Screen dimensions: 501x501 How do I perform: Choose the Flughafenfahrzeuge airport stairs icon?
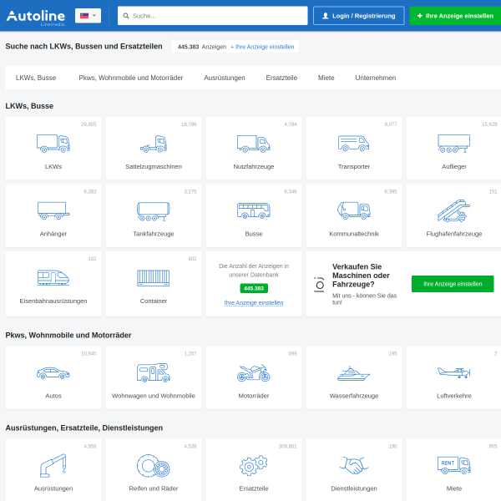coord(453,210)
